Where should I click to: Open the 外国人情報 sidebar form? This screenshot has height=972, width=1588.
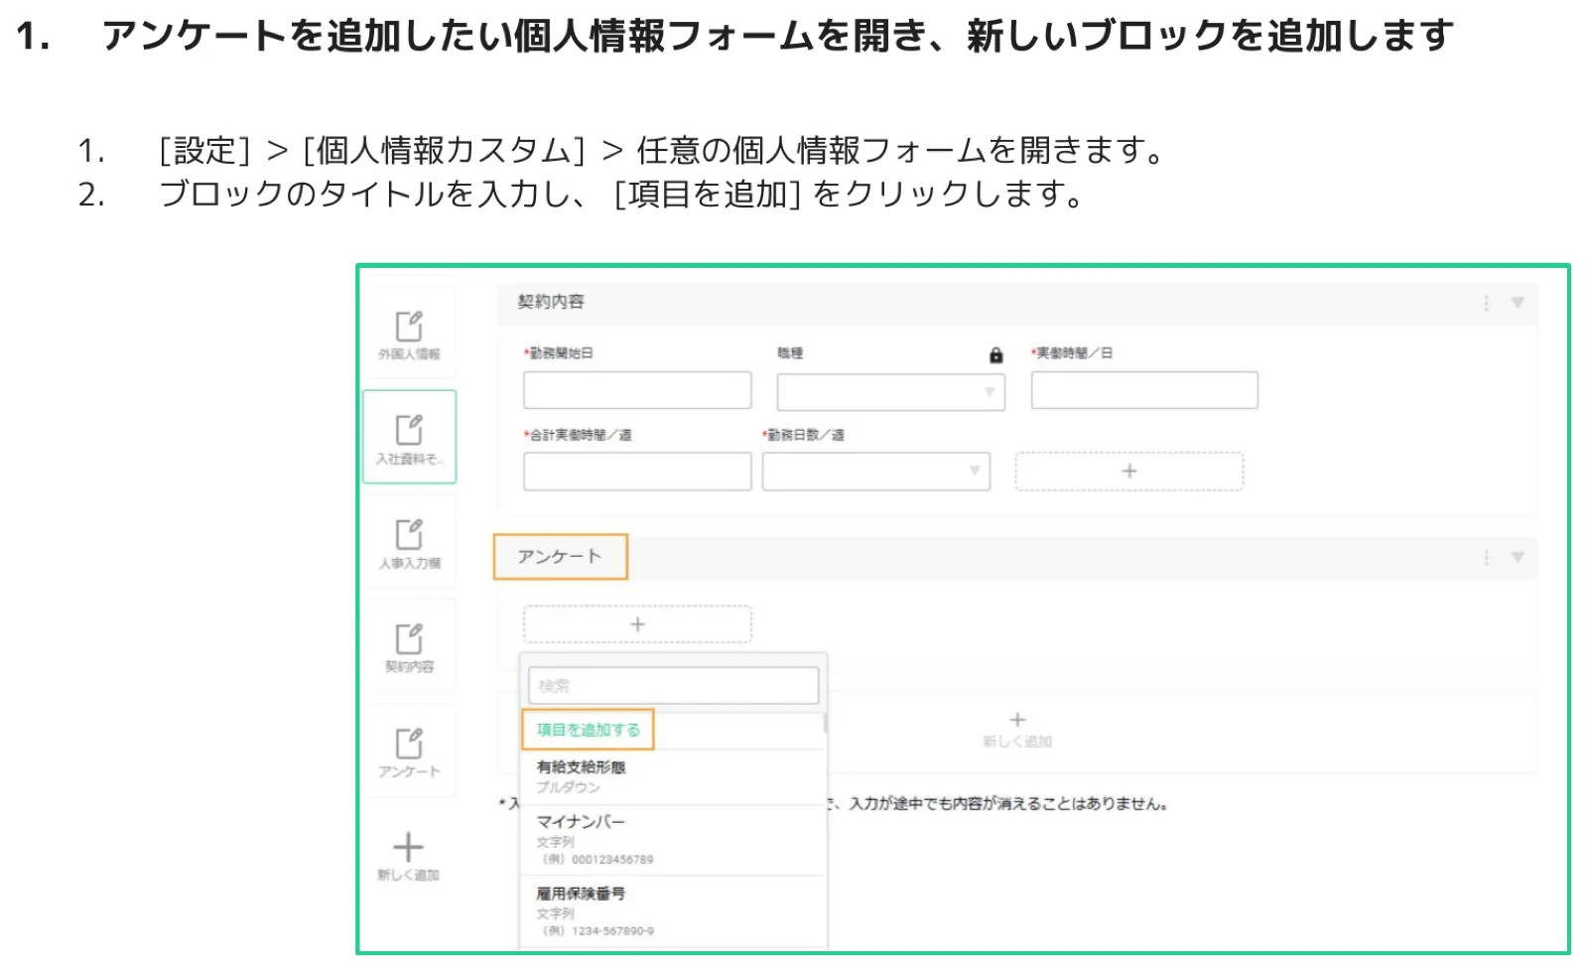point(409,334)
